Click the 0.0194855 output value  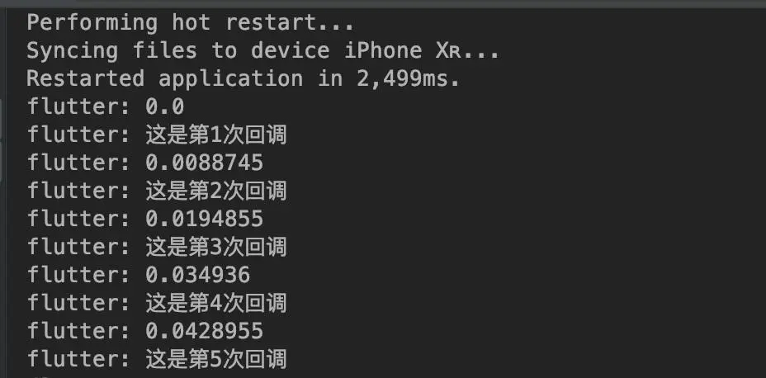click(x=204, y=219)
